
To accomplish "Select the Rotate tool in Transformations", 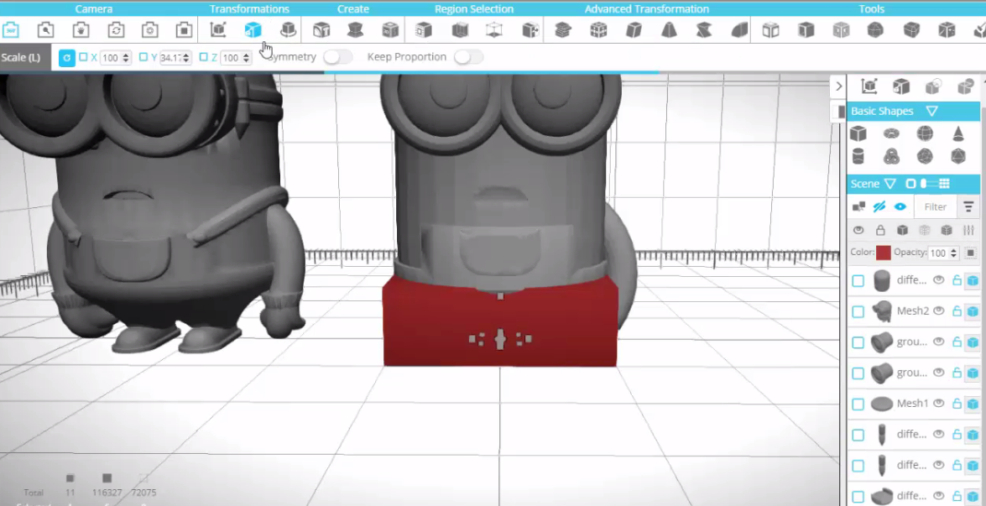I will [288, 29].
